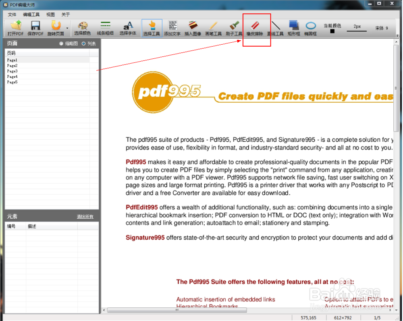
Task: Click the vertical scrollbar thumb
Action: (x=396, y=89)
